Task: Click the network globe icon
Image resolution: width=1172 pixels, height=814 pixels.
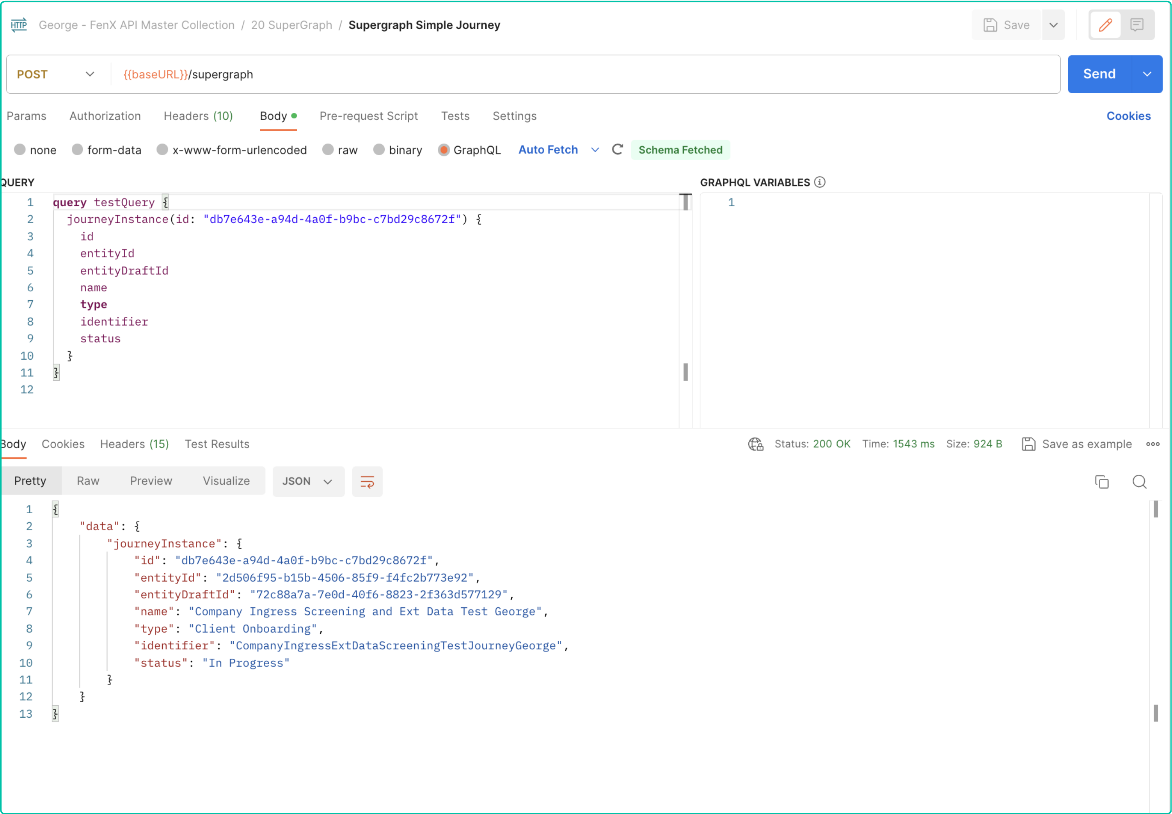Action: pos(755,444)
